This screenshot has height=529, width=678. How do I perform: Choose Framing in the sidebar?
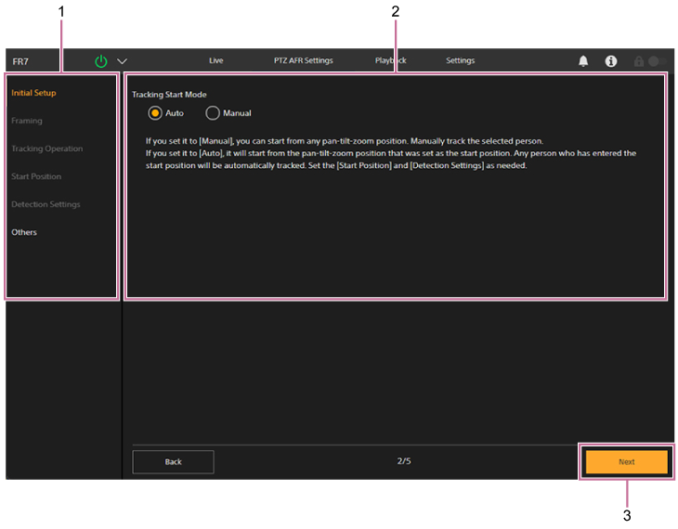[27, 121]
